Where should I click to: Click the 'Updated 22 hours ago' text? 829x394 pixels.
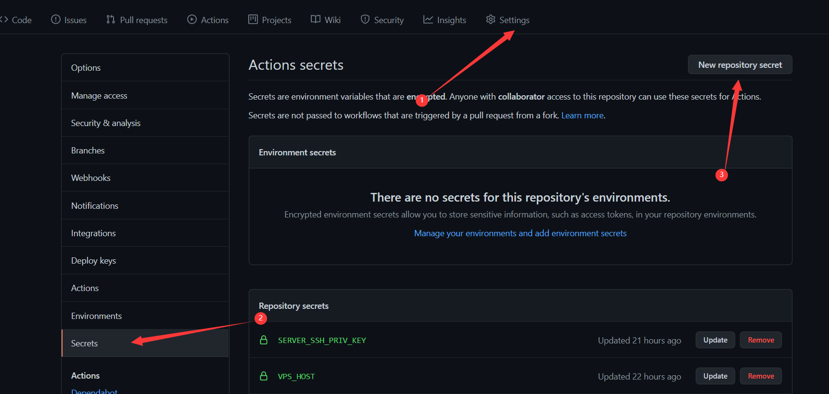639,376
